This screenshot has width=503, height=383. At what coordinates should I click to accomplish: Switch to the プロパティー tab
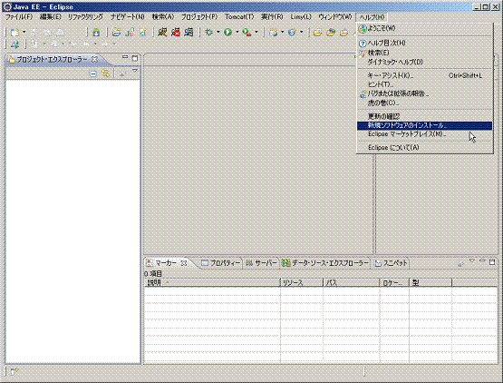pyautogui.click(x=221, y=263)
